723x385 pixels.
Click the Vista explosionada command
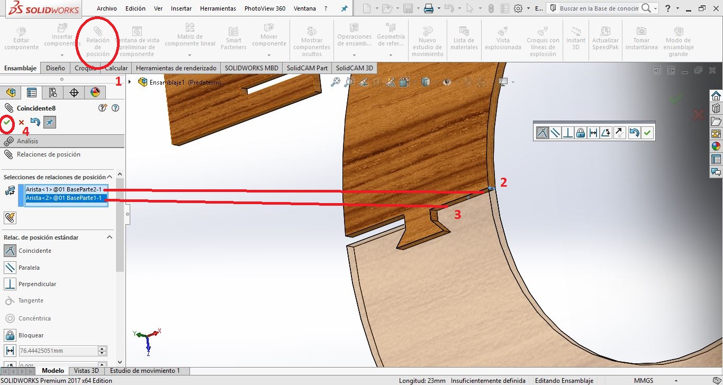pos(503,38)
